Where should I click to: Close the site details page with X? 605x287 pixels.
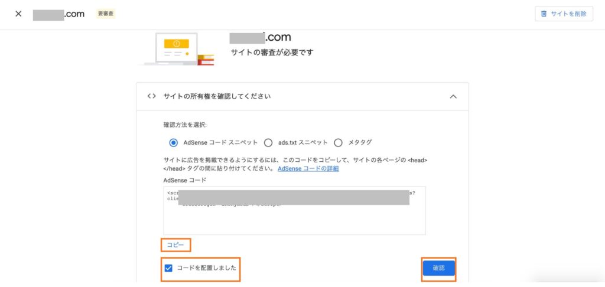pyautogui.click(x=18, y=14)
